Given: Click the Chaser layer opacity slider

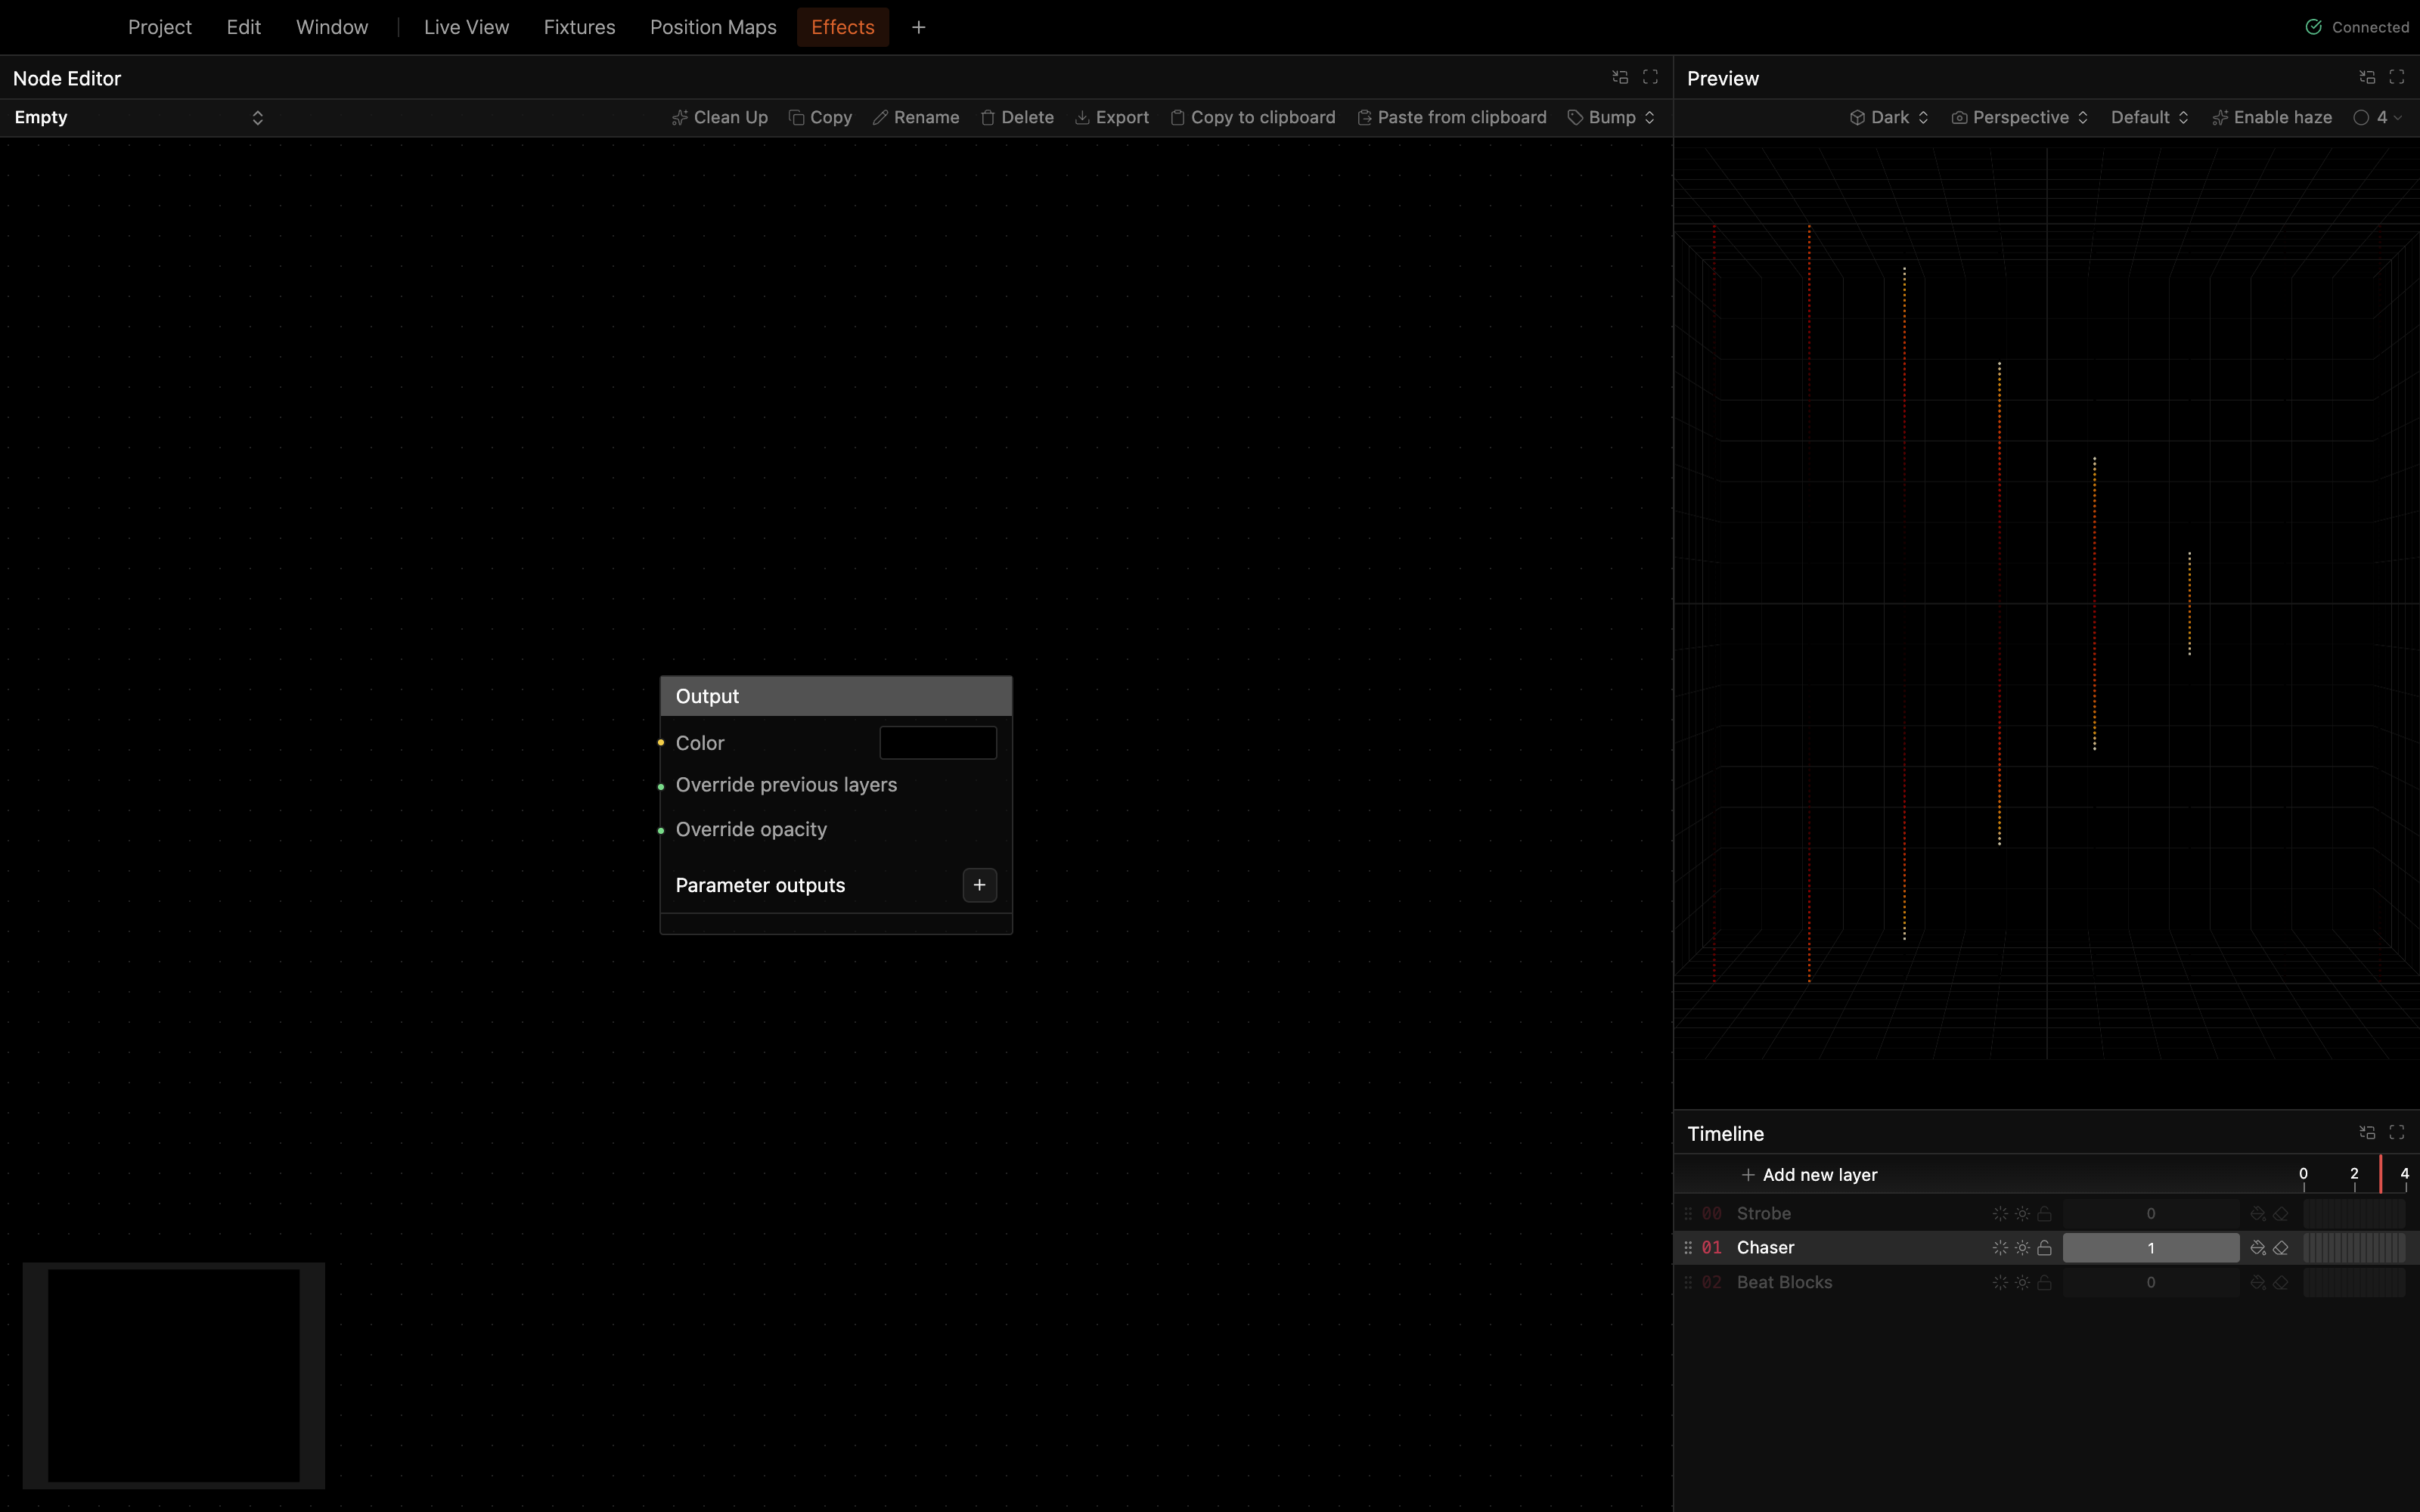Looking at the screenshot, I should 2151,1248.
